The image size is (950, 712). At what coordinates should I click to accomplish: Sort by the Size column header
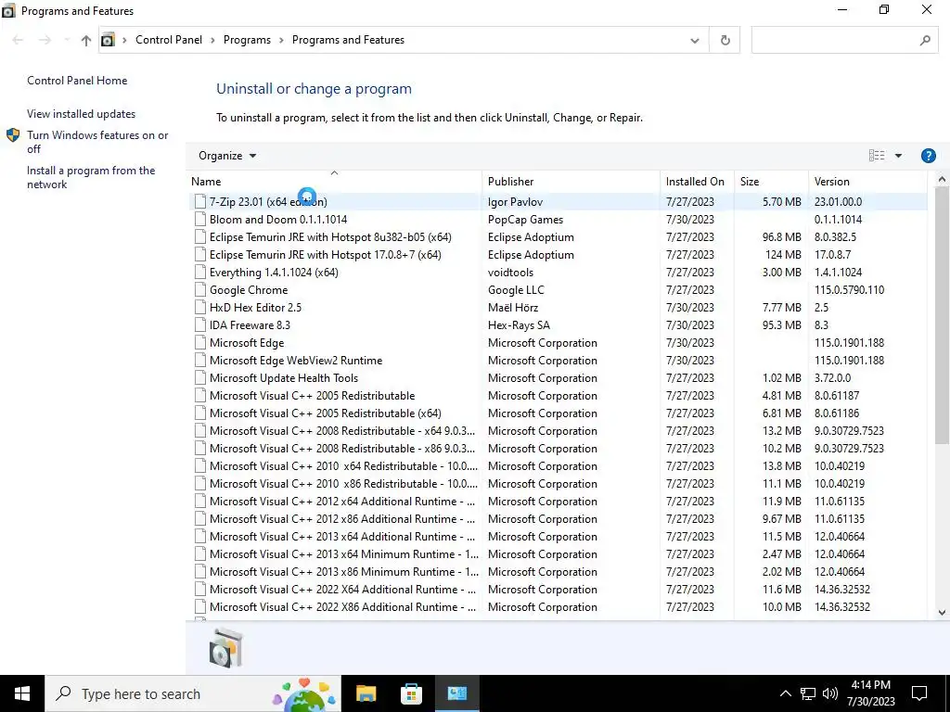click(x=771, y=181)
